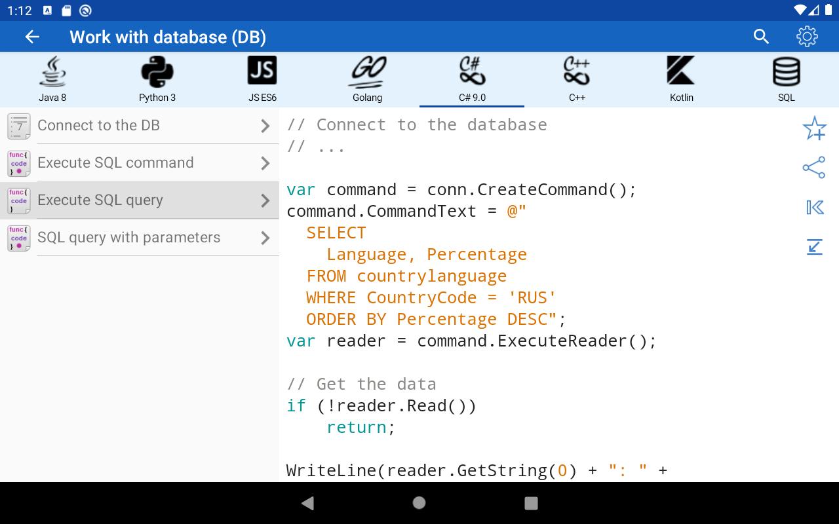Expand chevron of Connect to the DB
839x524 pixels.
(x=265, y=126)
